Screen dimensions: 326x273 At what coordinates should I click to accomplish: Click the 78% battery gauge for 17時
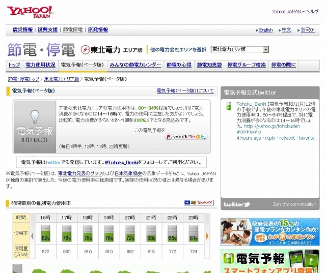click(67, 233)
